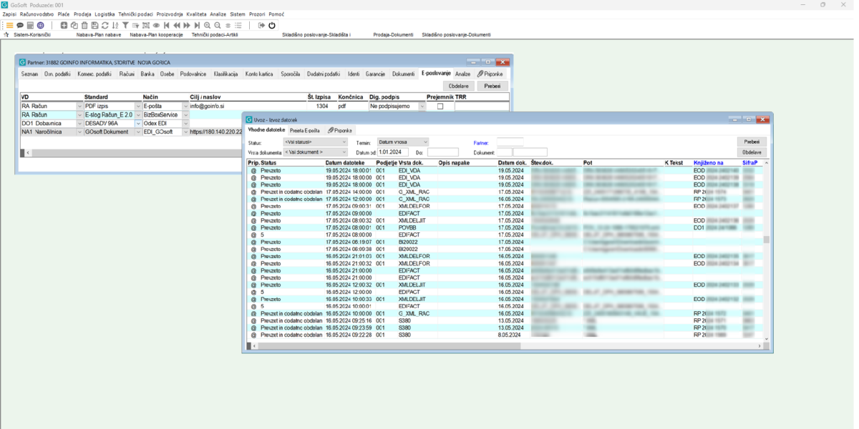This screenshot has height=429, width=859.
Task: Open Dig. podpis dropdown Ne podpisujemo
Action: click(x=422, y=106)
